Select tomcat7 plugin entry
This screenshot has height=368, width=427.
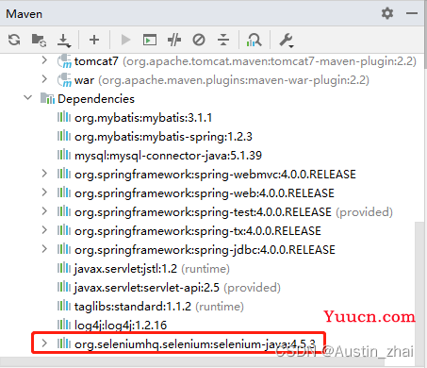click(245, 61)
